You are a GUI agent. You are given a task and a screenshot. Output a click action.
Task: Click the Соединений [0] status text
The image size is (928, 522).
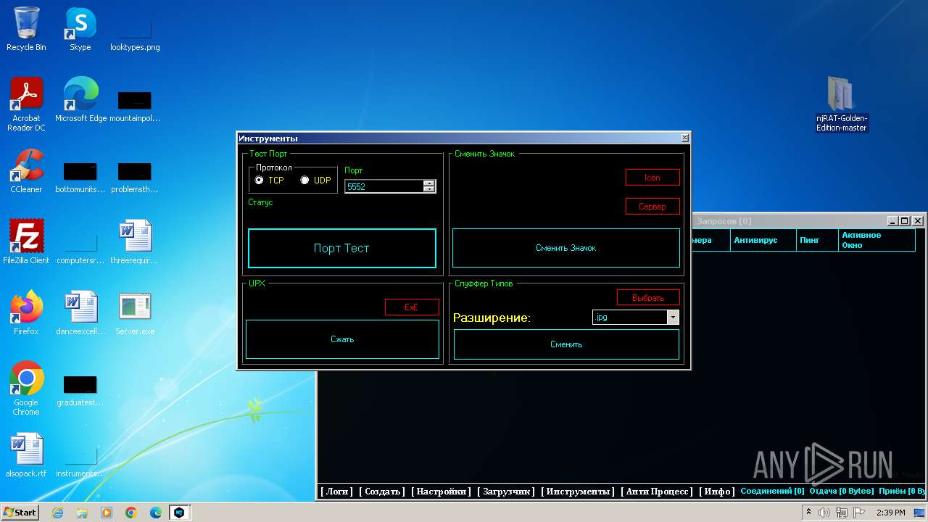772,491
